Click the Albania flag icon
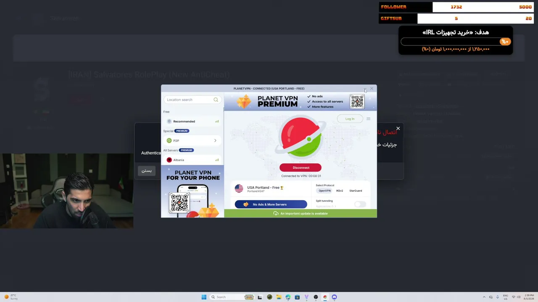 [169, 160]
